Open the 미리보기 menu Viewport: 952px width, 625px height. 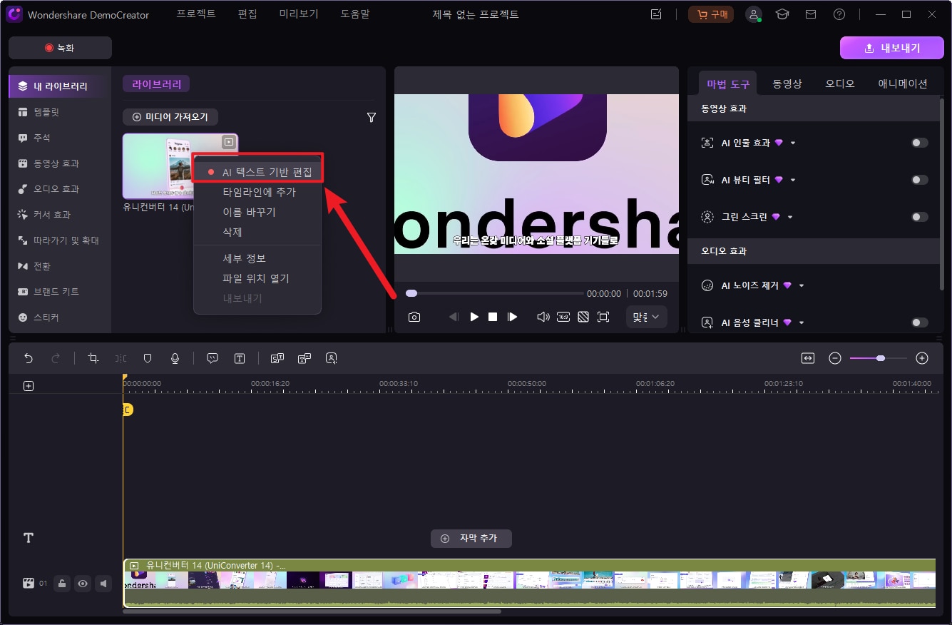(299, 14)
